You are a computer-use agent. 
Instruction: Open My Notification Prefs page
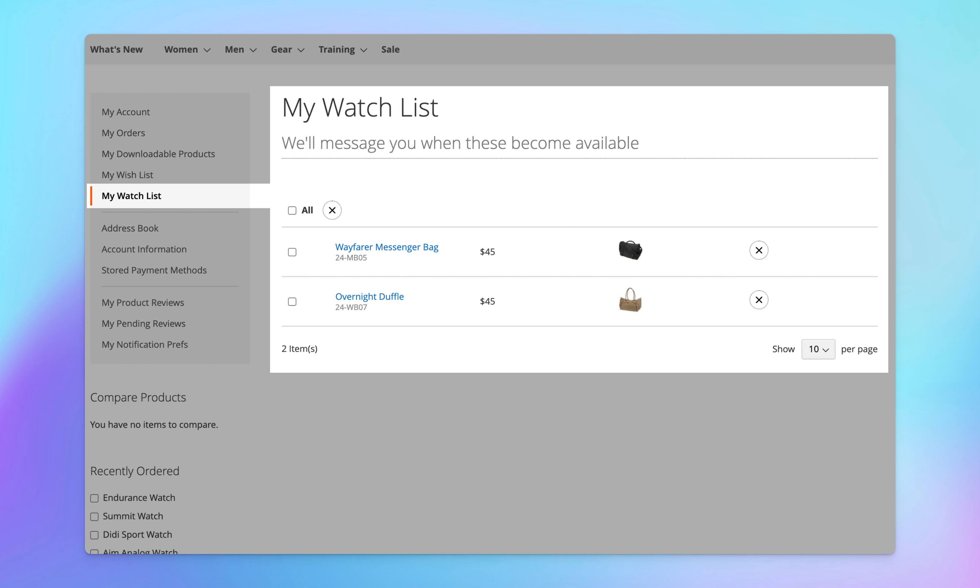[x=145, y=344]
